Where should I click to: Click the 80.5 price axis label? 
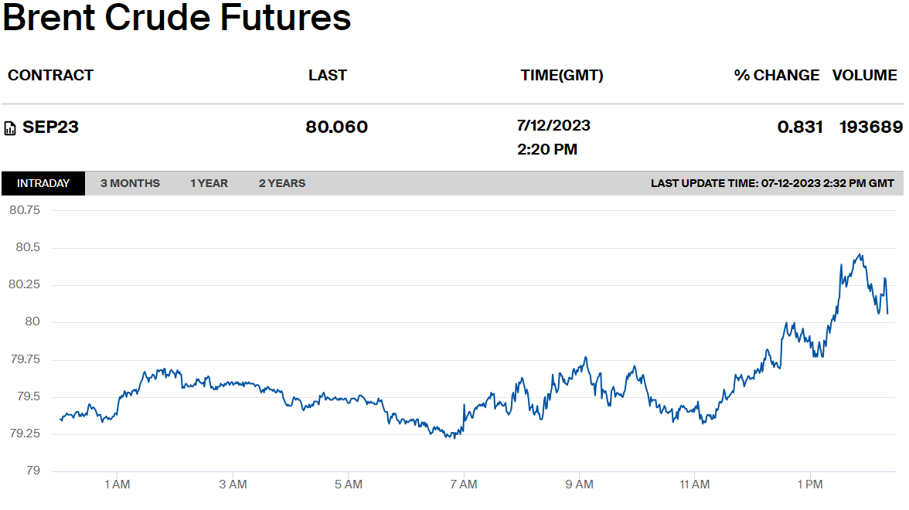pyautogui.click(x=28, y=247)
